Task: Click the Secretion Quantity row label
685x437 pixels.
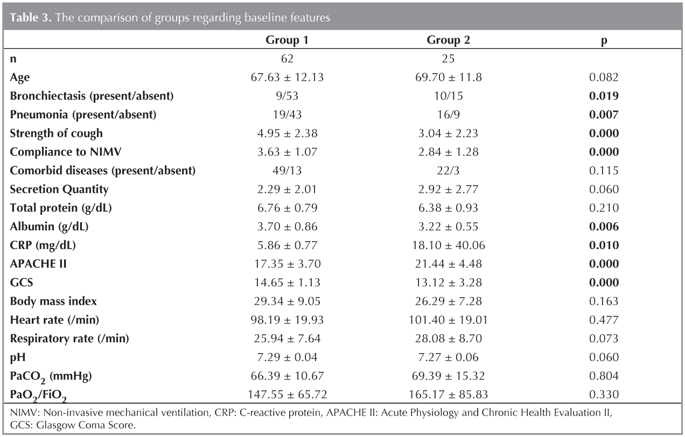Action: click(59, 189)
